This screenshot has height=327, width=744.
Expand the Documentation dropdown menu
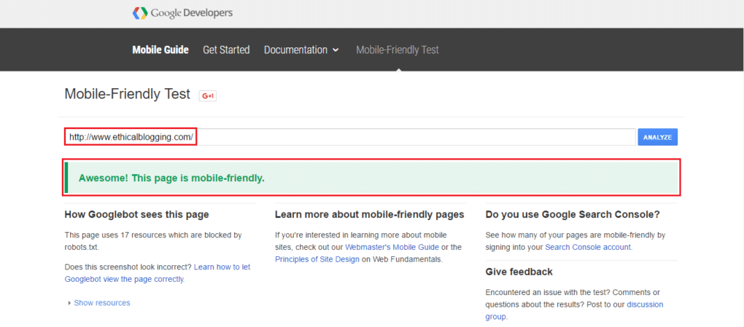tap(301, 50)
